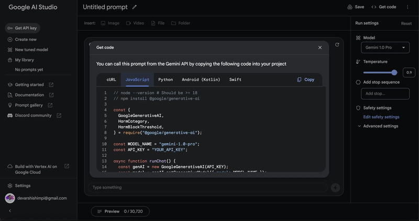The image size is (419, 221).
Task: Click the Discord community label
Action: pyautogui.click(x=33, y=115)
